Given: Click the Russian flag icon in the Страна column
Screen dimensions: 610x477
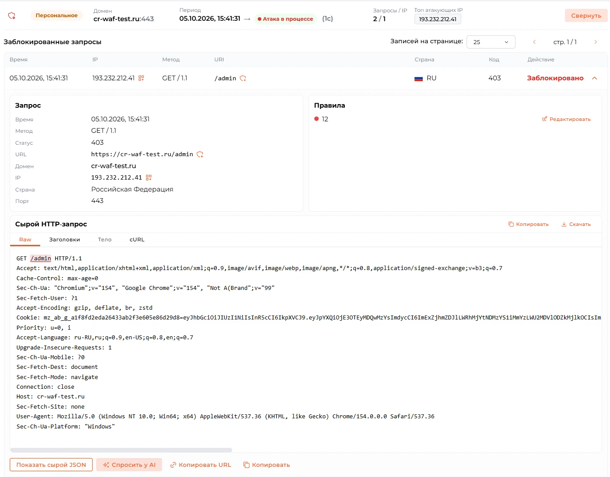Looking at the screenshot, I should [419, 79].
